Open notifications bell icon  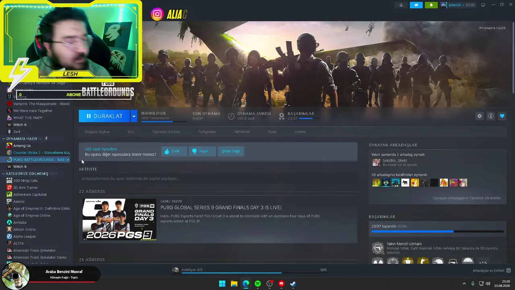click(431, 5)
